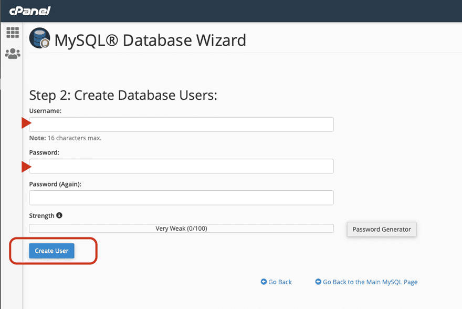Click the Very Weak password strength bar

point(181,228)
